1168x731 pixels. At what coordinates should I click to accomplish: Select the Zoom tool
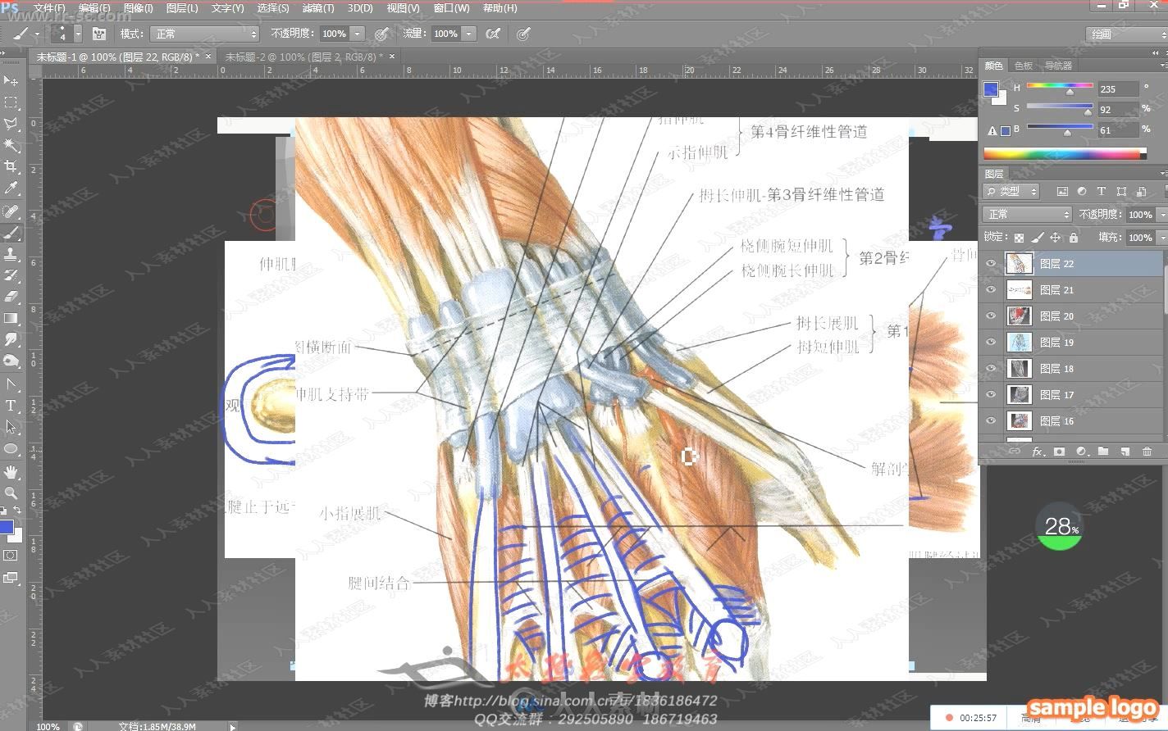click(x=11, y=493)
